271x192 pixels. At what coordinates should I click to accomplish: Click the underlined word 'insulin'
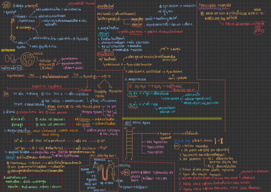click(x=86, y=124)
